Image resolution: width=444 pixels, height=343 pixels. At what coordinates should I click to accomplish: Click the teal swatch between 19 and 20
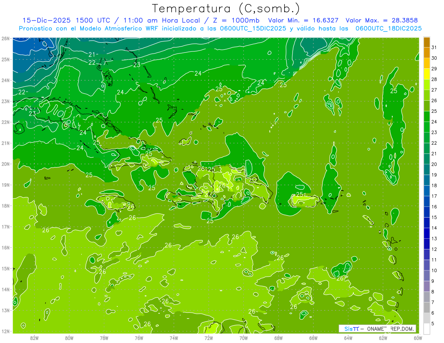tap(427, 169)
